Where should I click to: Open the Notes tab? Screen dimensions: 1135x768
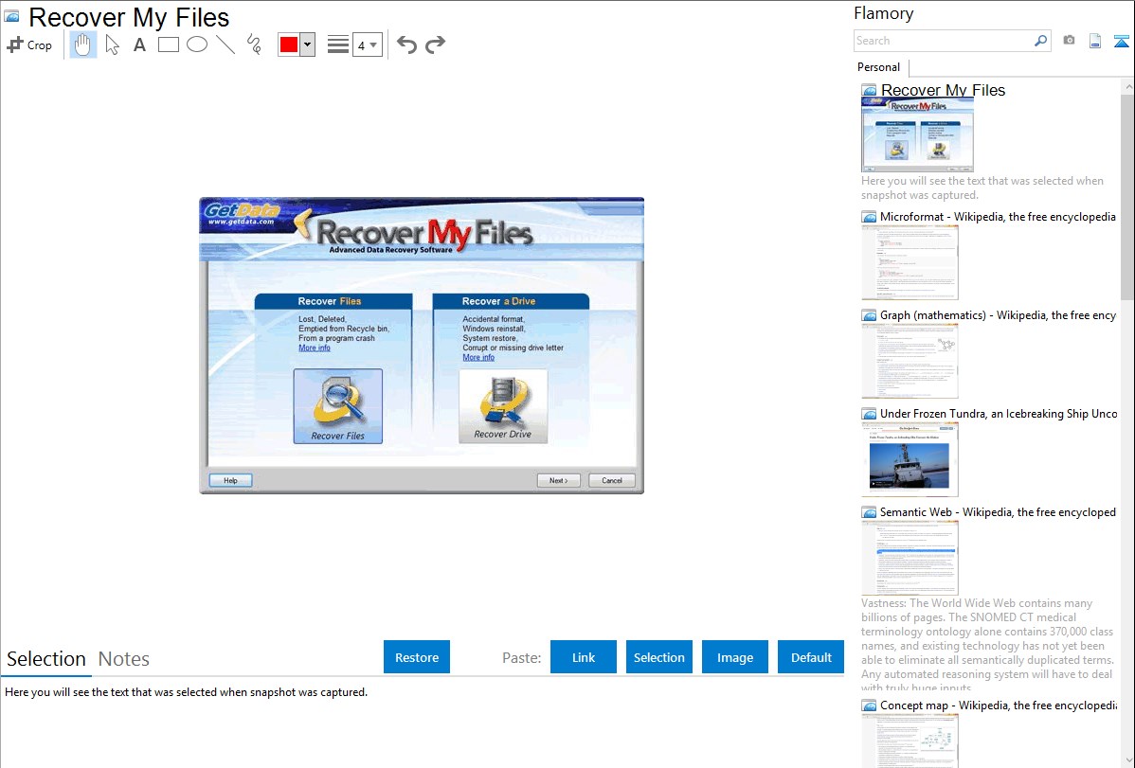(124, 659)
